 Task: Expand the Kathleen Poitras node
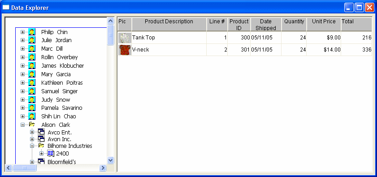click(x=22, y=83)
